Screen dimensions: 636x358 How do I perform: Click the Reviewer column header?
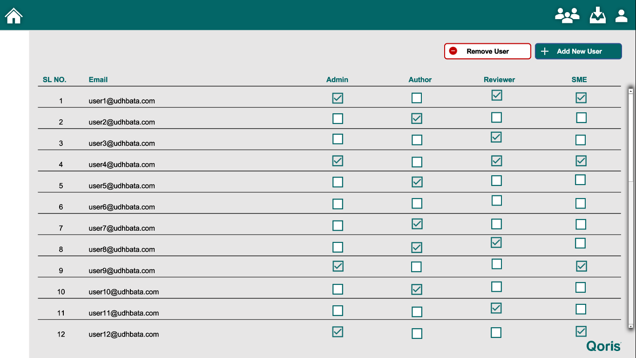(499, 80)
